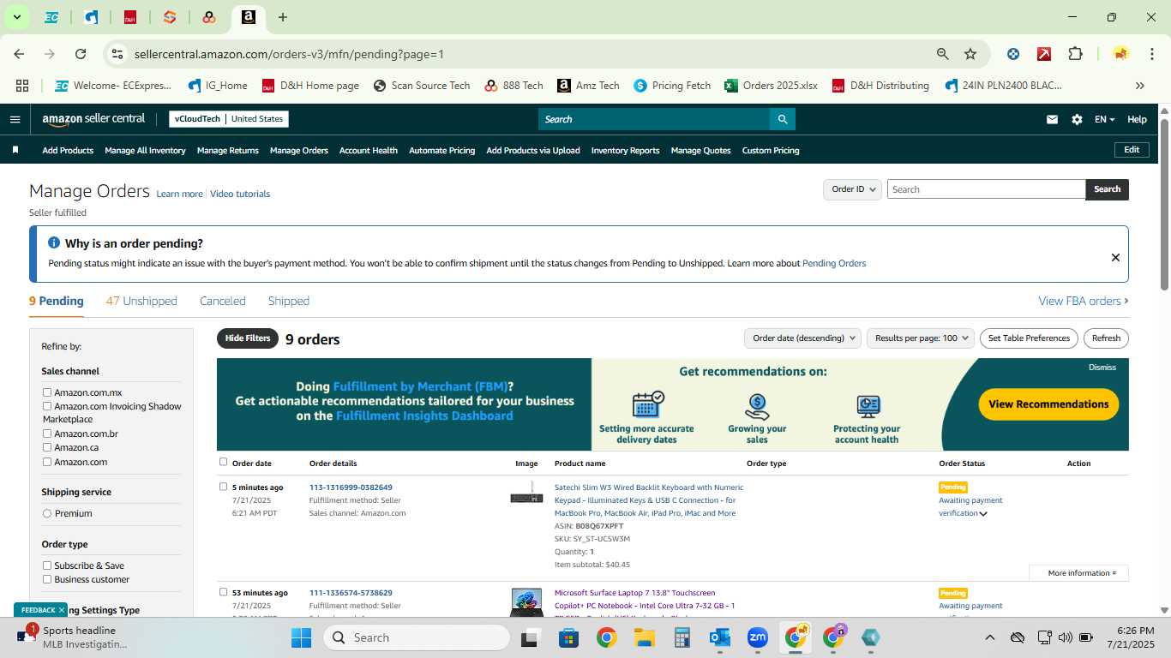Screen dimensions: 1171x658
Task: Expand More information for the first order
Action: pos(1078,573)
